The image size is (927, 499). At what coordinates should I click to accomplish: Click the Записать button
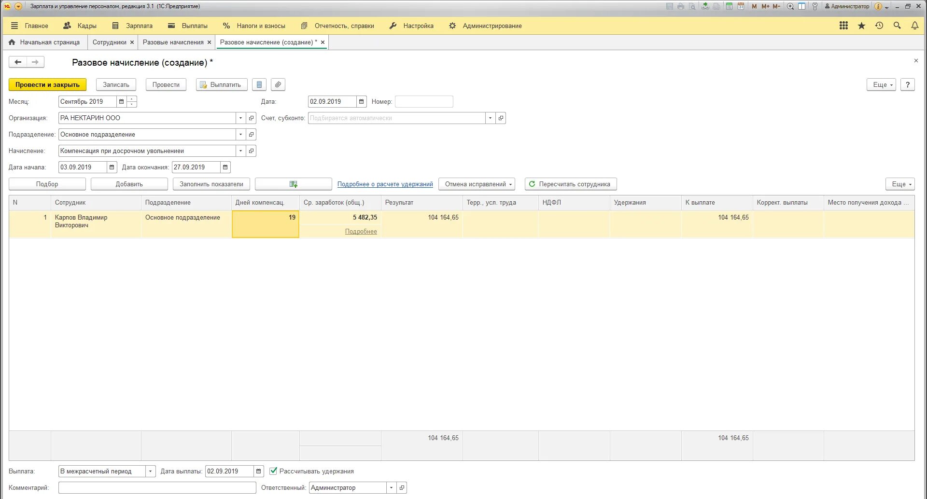coord(116,84)
